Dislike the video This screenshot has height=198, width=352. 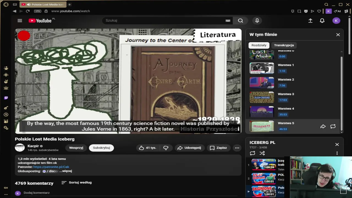point(166,148)
